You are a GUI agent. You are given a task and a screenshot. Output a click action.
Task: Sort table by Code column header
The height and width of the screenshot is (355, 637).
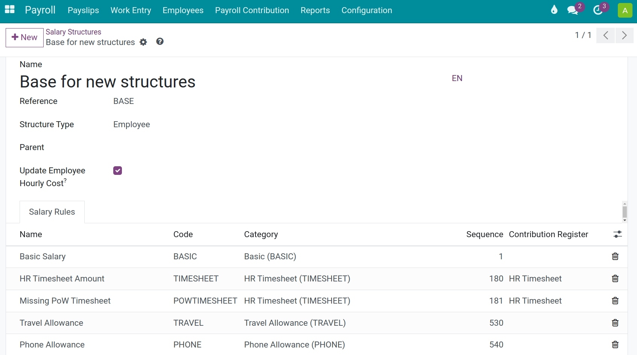(x=183, y=235)
